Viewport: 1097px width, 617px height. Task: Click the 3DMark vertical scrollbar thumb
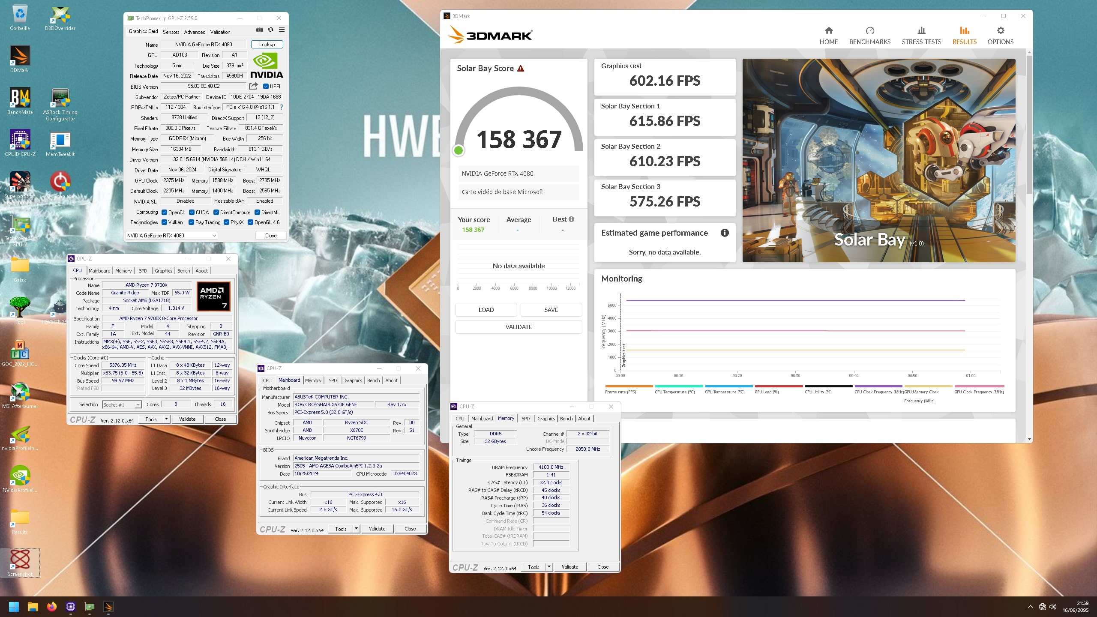[1029, 124]
